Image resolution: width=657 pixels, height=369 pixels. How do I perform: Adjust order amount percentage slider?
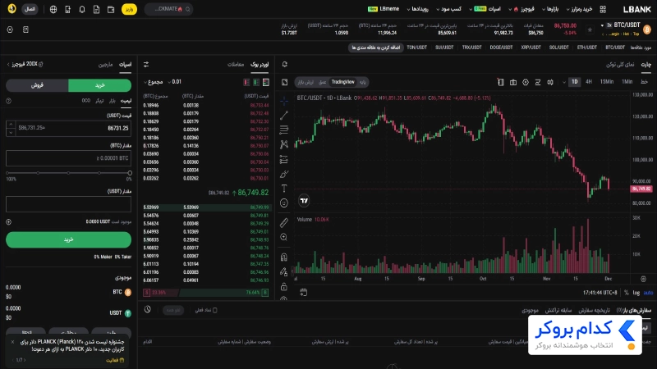[x=68, y=173]
